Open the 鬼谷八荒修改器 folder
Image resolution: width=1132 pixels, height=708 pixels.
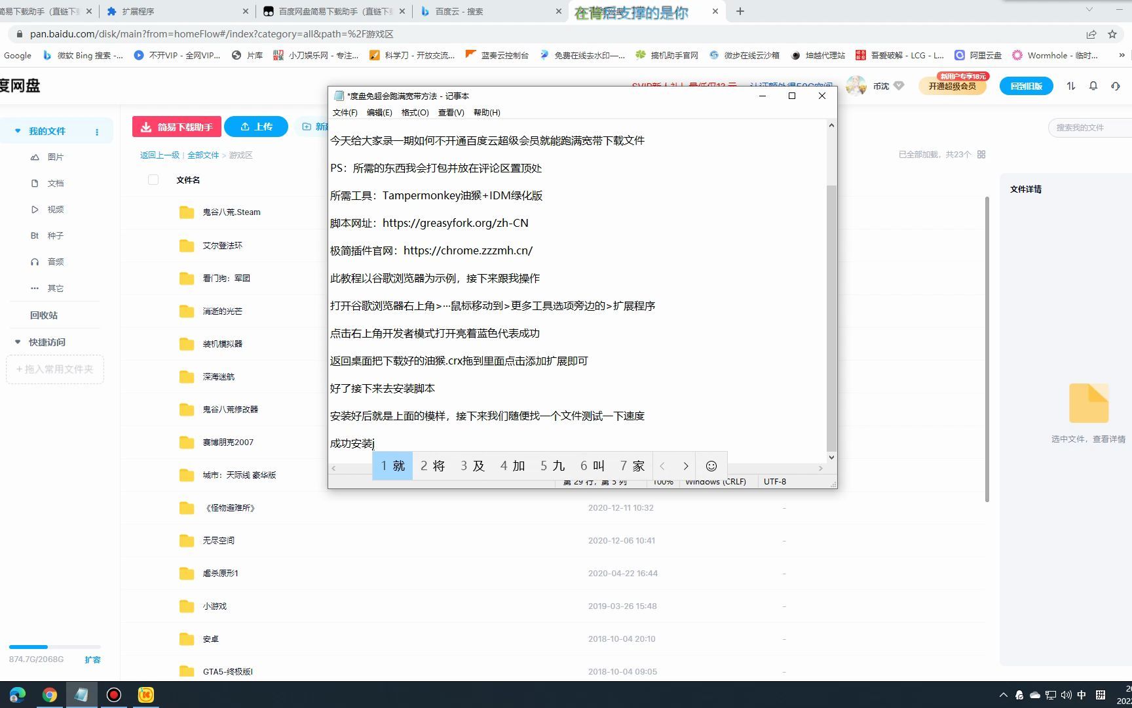pos(230,409)
